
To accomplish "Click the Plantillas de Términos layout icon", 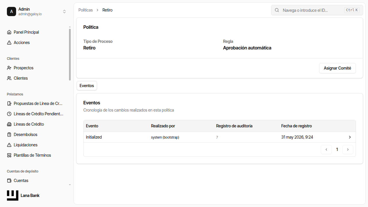I will pyautogui.click(x=9, y=155).
